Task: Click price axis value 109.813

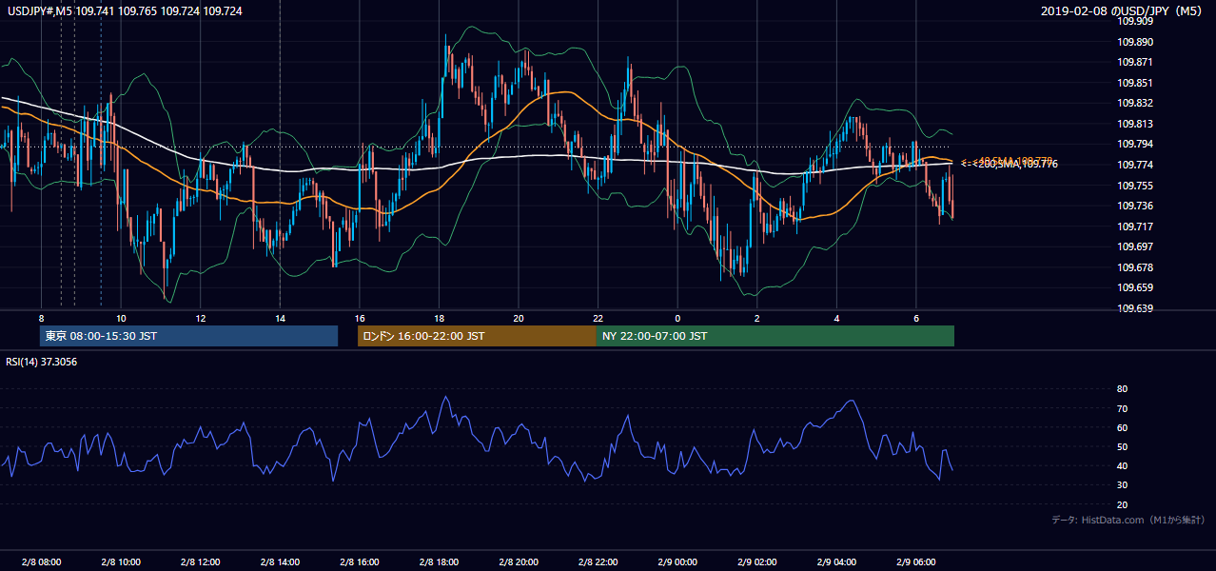Action: tap(1136, 124)
